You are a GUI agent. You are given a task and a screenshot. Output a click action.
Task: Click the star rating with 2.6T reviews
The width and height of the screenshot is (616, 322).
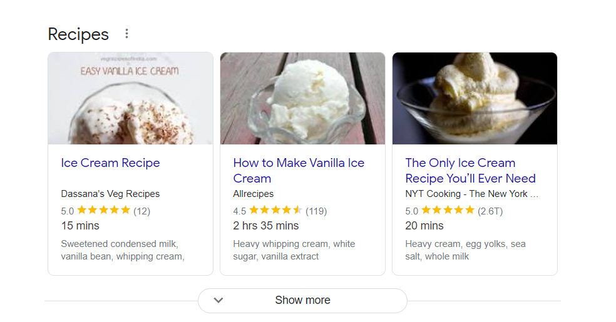[x=453, y=211]
